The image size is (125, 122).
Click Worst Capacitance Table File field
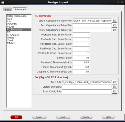[92, 30]
